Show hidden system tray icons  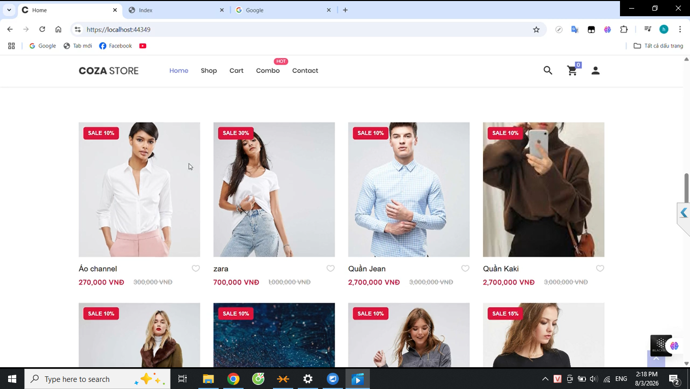coord(545,379)
